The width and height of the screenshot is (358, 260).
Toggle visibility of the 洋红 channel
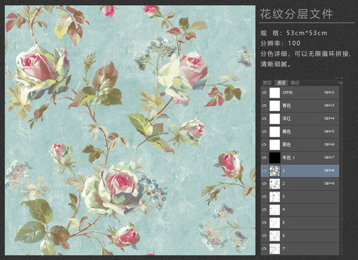click(265, 118)
